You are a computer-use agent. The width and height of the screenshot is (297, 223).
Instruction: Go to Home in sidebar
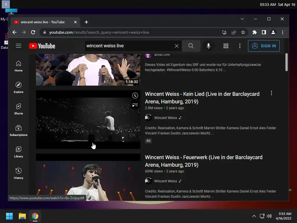click(19, 66)
